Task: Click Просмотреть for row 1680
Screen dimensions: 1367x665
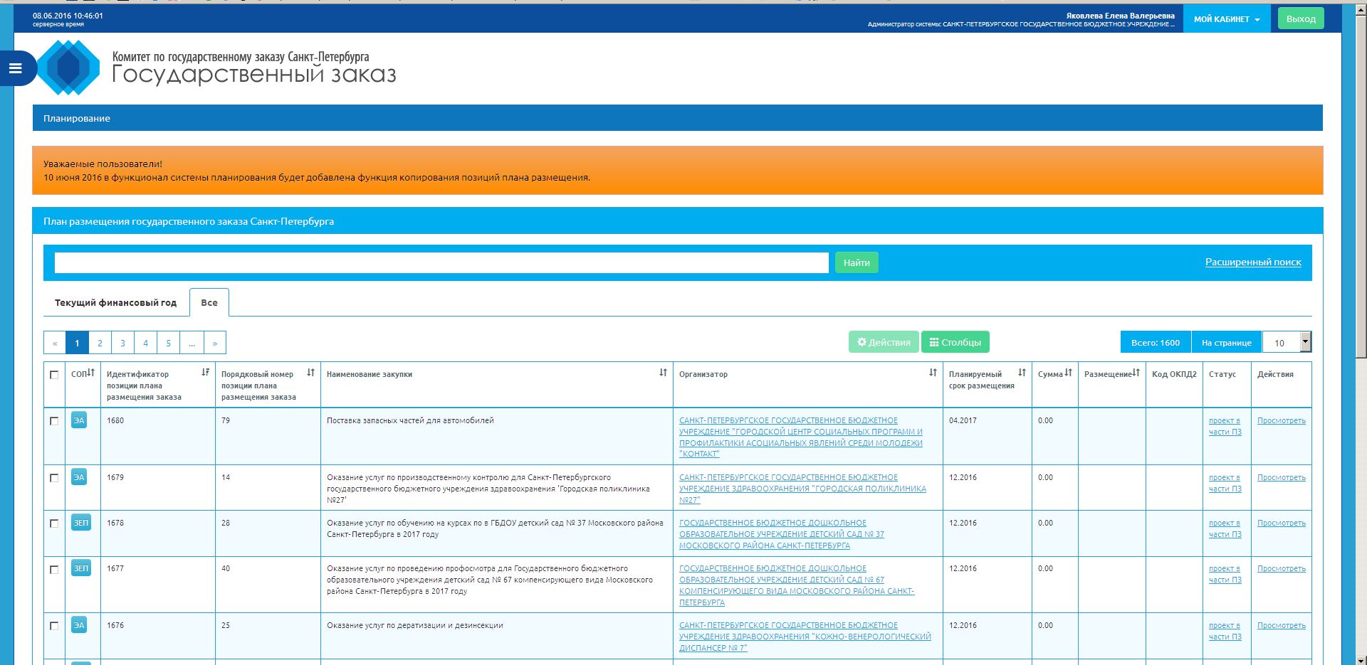Action: pos(1281,420)
